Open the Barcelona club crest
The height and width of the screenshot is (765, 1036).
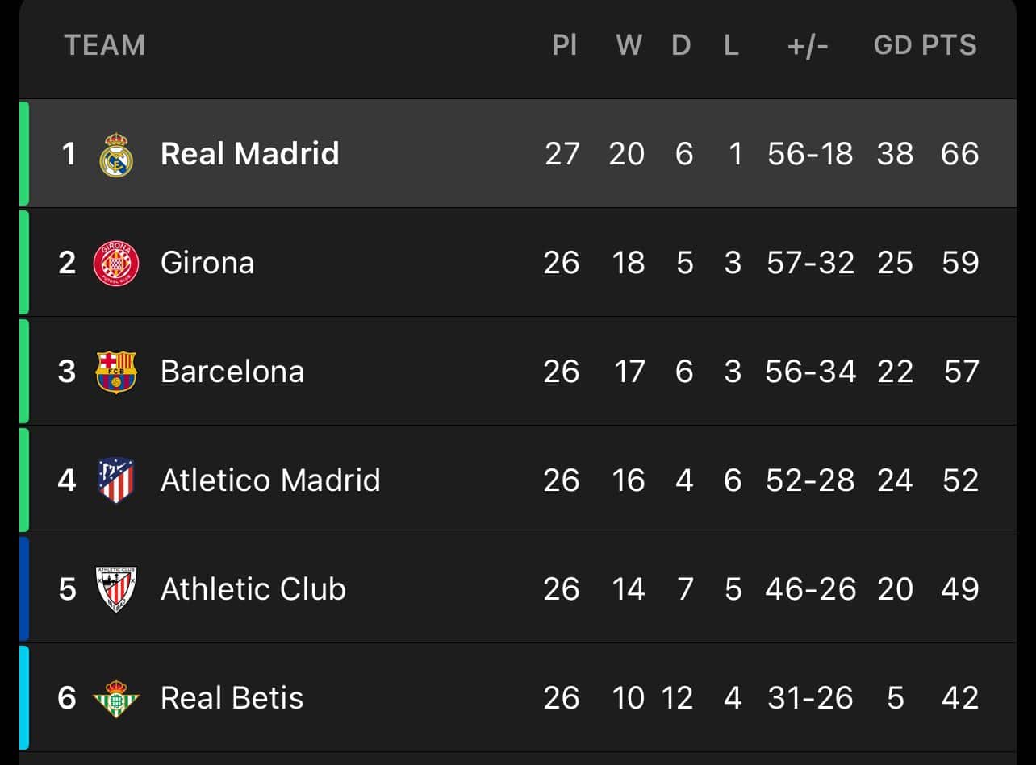click(x=116, y=372)
